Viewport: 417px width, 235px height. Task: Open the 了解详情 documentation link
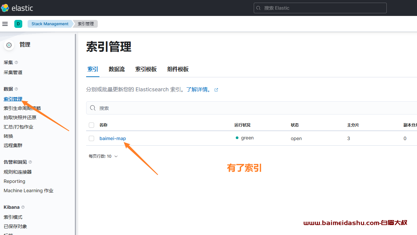pyautogui.click(x=199, y=90)
